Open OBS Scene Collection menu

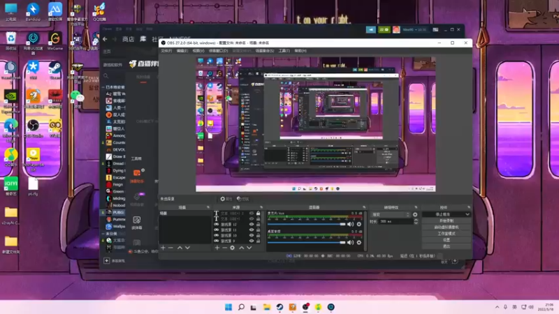coord(265,51)
